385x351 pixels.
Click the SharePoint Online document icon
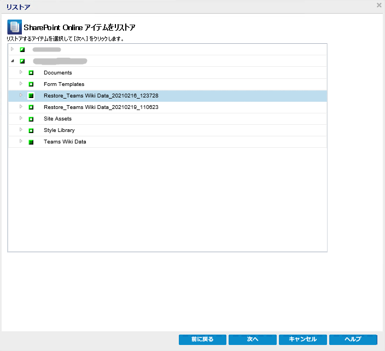pos(14,27)
